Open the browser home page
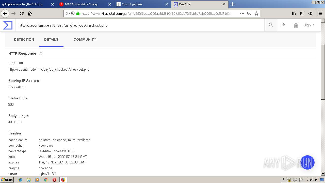The height and width of the screenshot is (183, 325). click(x=30, y=13)
